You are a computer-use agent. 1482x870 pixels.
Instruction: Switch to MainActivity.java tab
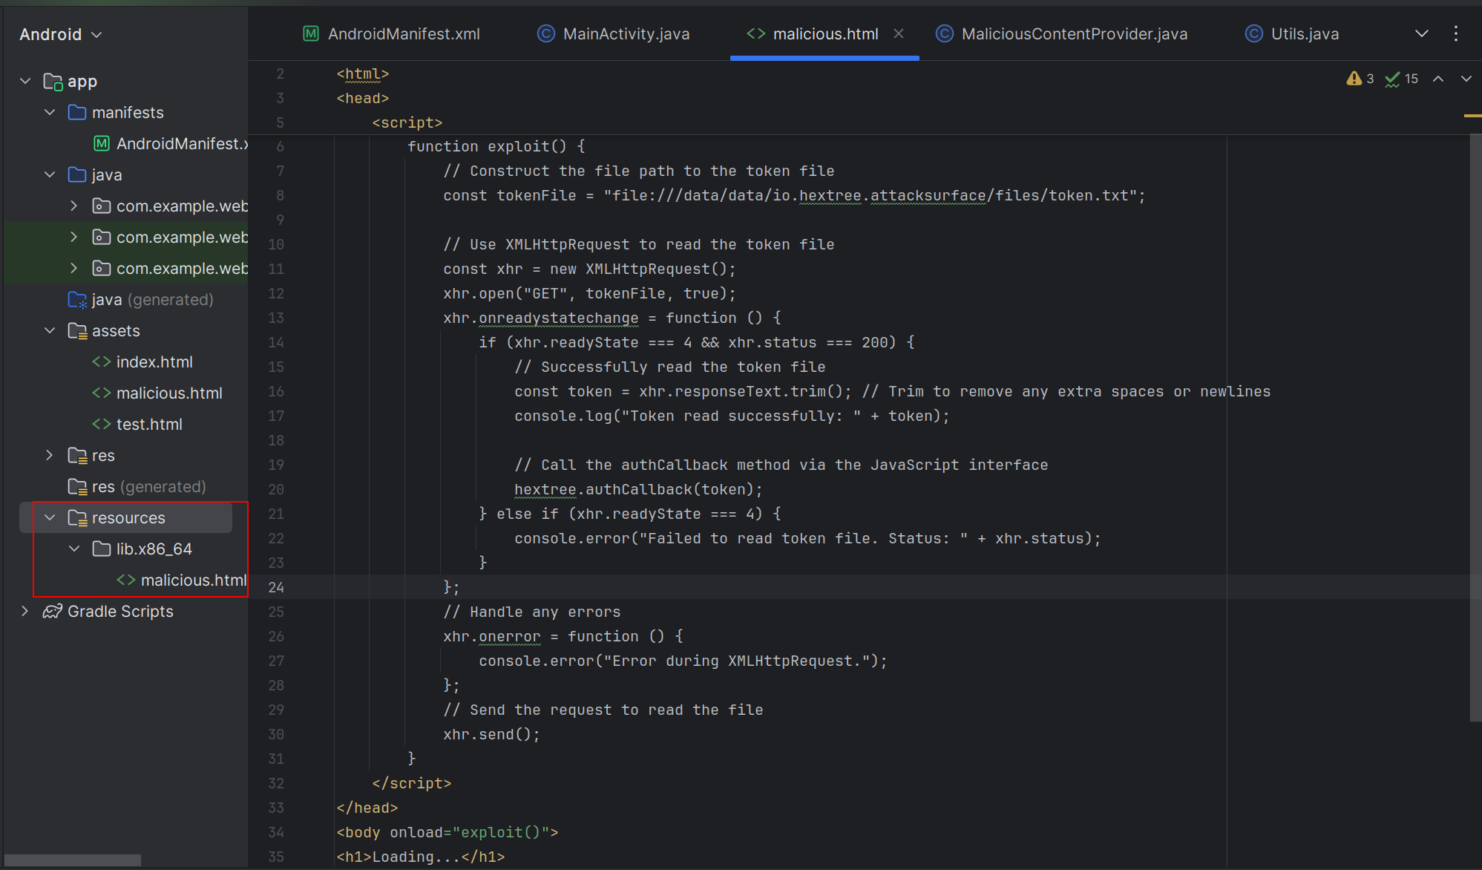(x=614, y=34)
